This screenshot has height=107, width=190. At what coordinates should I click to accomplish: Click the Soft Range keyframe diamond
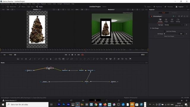coord(186,34)
